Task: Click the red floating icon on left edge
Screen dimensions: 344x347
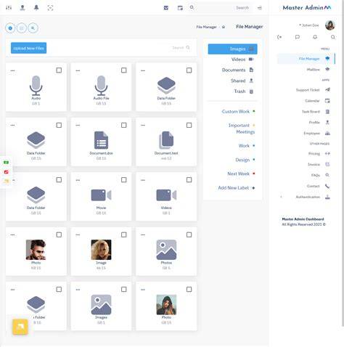Action: pos(7,172)
